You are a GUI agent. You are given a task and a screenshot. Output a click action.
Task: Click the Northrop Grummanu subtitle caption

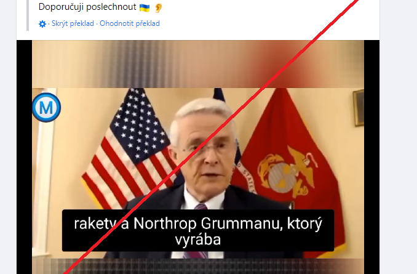click(198, 231)
